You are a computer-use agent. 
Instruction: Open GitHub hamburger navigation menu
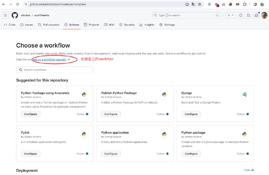[5, 15]
